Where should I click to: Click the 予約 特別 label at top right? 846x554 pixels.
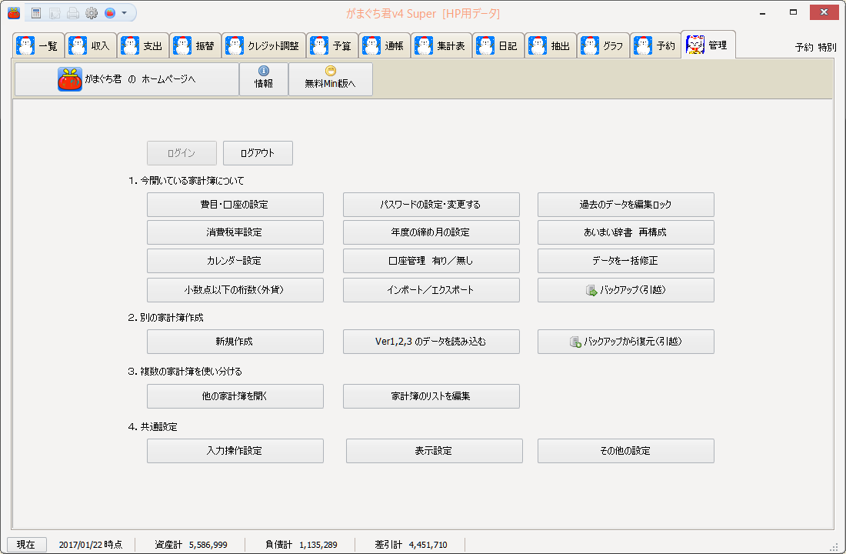click(x=816, y=48)
